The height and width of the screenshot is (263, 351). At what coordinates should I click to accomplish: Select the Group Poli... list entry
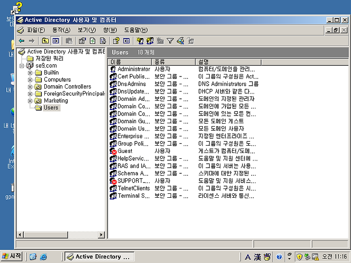point(133,144)
